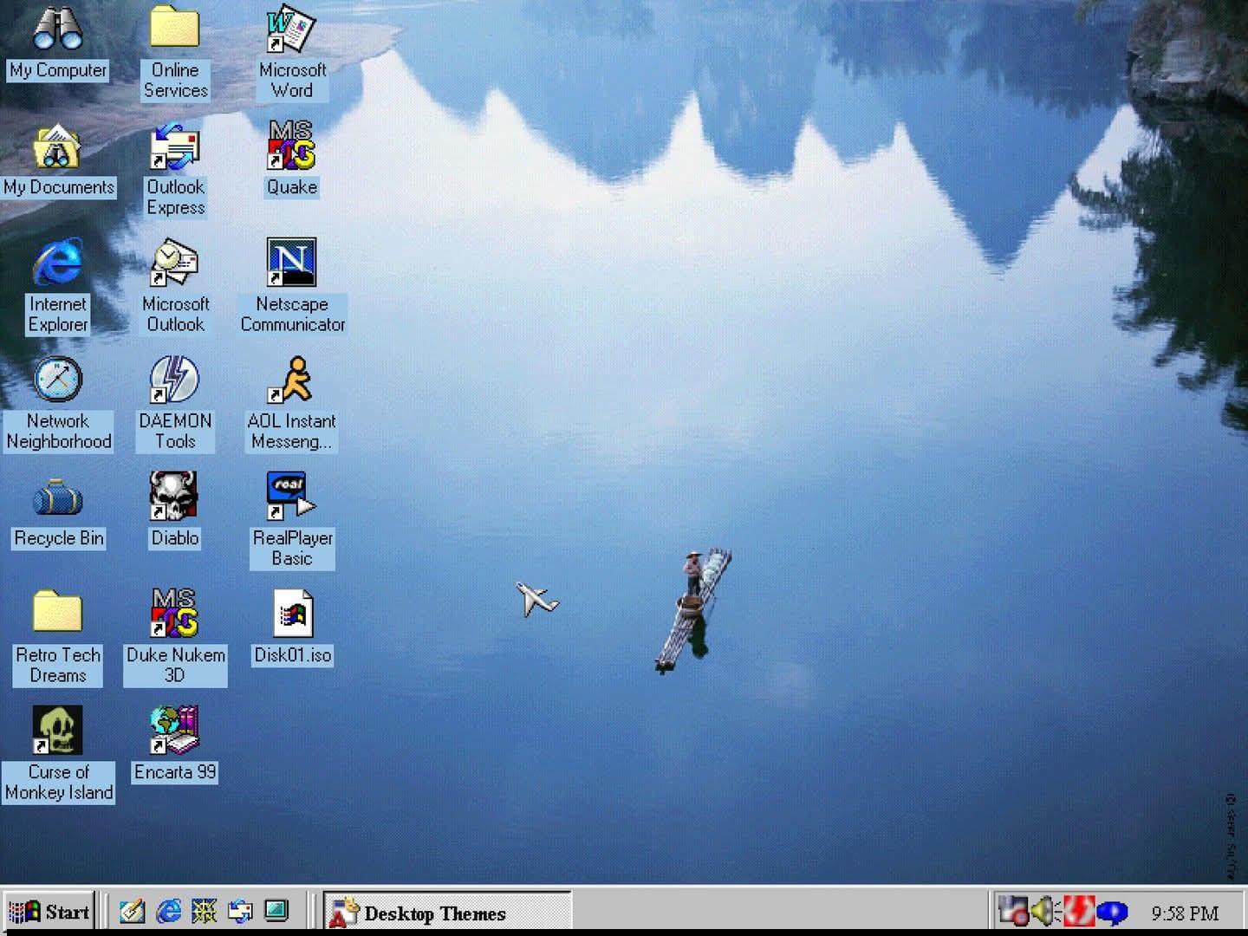The image size is (1248, 936).
Task: Open the Disk01.iso file
Action: point(291,614)
